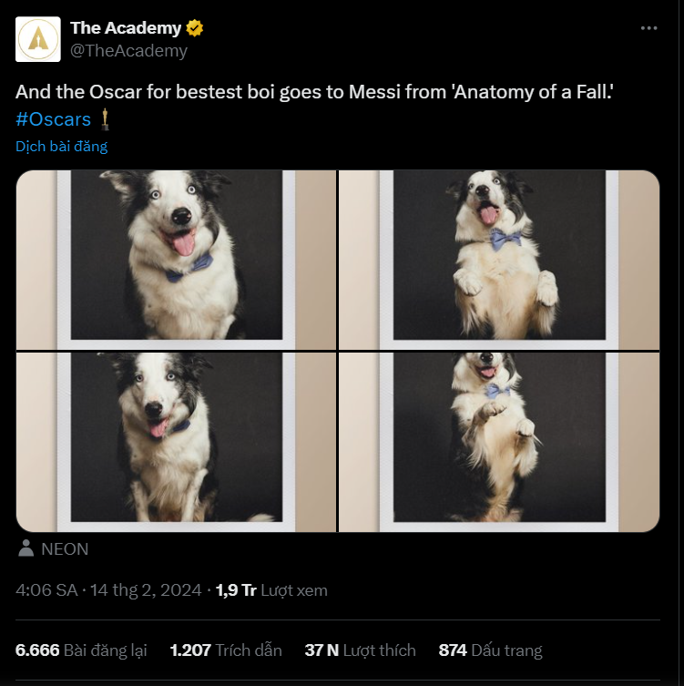The image size is (684, 686).
Task: Open the three-dots more options menu
Action: click(648, 28)
